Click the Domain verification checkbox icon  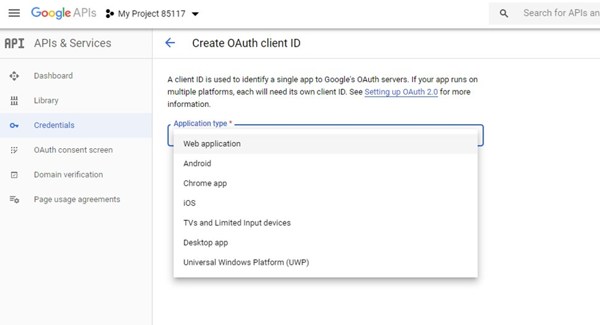coord(14,175)
